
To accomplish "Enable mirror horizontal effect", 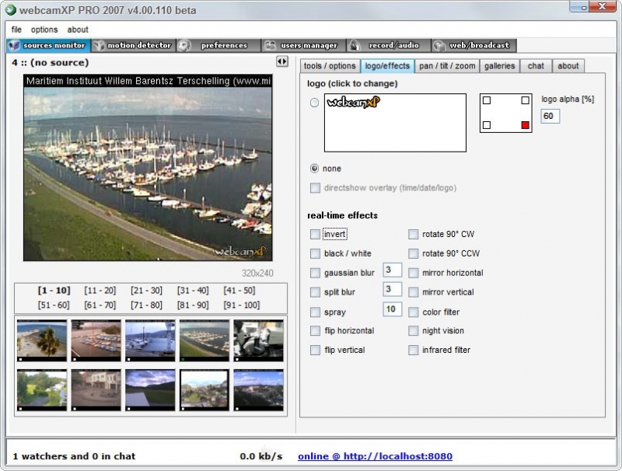I will click(x=413, y=273).
